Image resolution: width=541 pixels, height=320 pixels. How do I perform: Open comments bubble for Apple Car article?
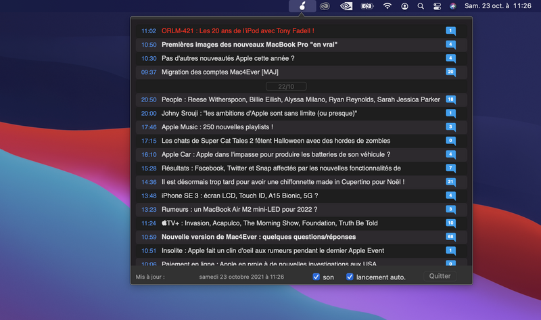[x=450, y=155]
